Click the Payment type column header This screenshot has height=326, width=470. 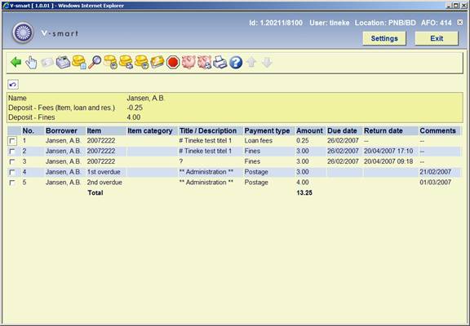267,131
